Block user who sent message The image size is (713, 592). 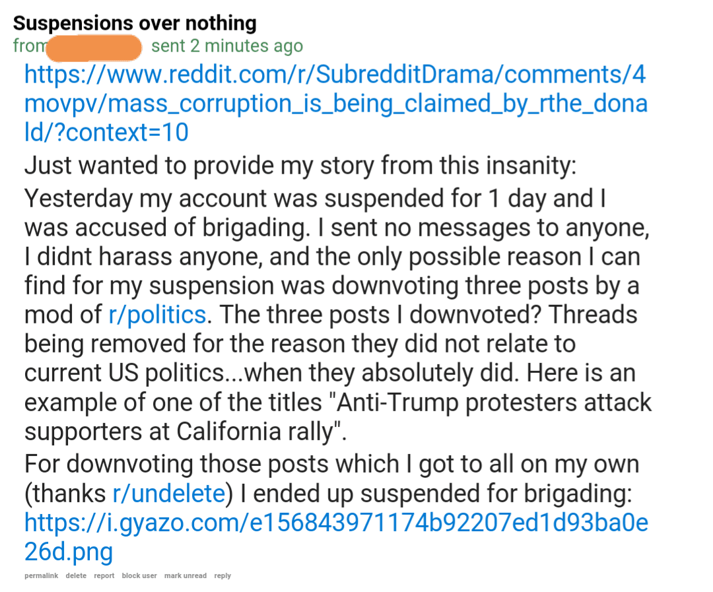point(139,576)
